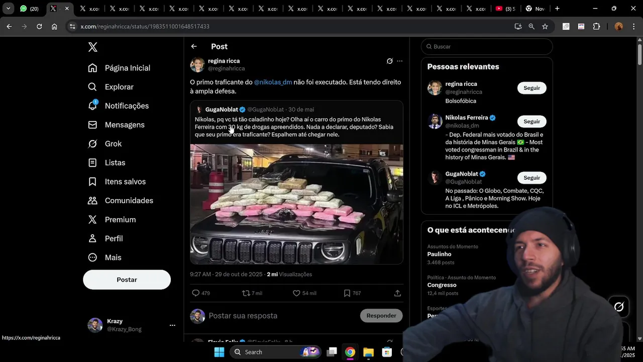
Task: Click the reply icon with 479
Action: (201, 293)
